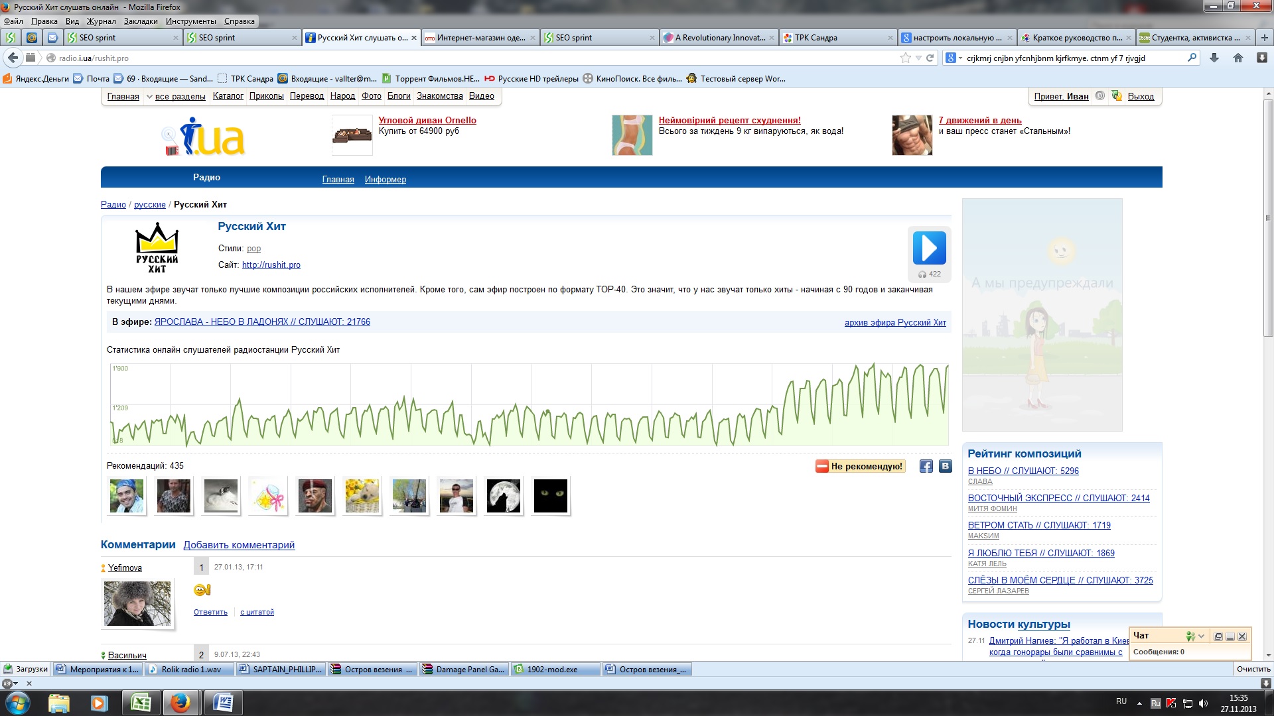Screen dimensions: 1274x716
Task: Click the русские breadcrumb link
Action: click(x=149, y=205)
